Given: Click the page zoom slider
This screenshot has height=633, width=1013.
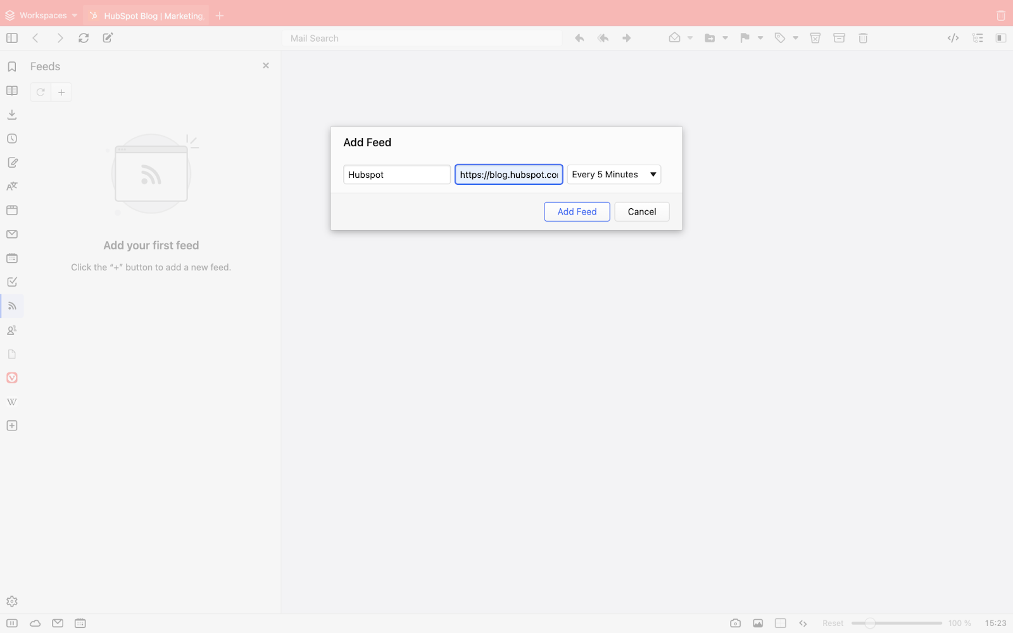Looking at the screenshot, I should [x=896, y=624].
